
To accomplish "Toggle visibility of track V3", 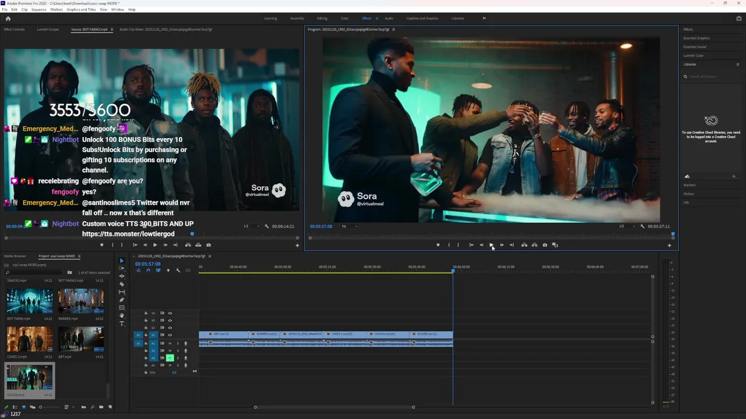I will coord(170,321).
